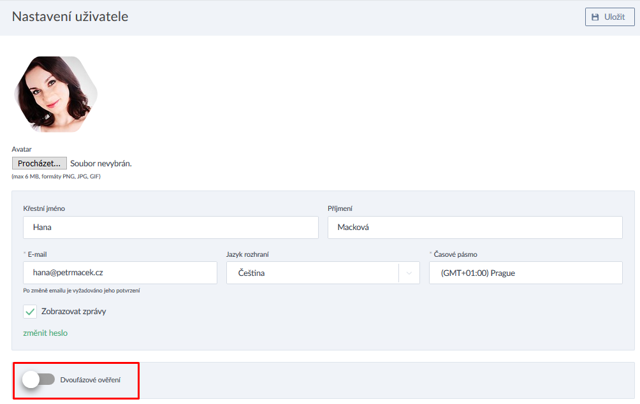Click the max 6 MB file format hint

[x=56, y=177]
